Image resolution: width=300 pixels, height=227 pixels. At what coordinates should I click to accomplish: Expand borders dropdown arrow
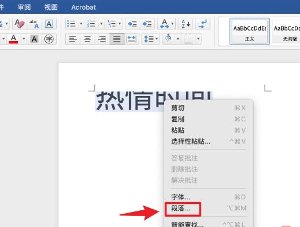198,39
